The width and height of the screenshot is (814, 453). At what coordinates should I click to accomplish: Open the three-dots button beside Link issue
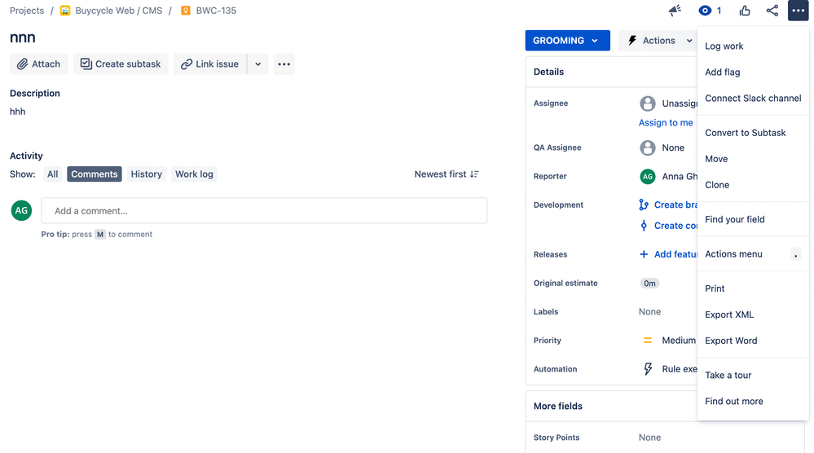284,64
